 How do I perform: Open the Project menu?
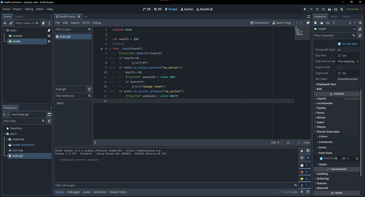pyautogui.click(x=17, y=9)
